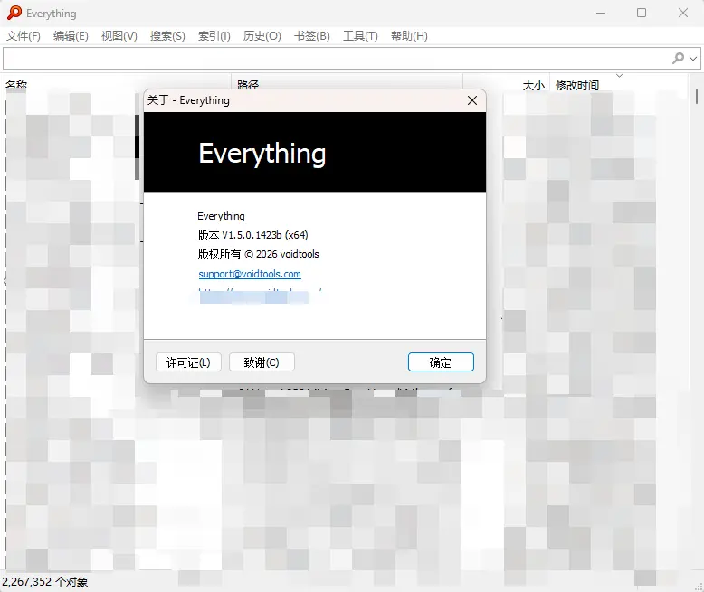The image size is (704, 592).
Task: Click the search magnifier icon in search box
Action: 678,58
